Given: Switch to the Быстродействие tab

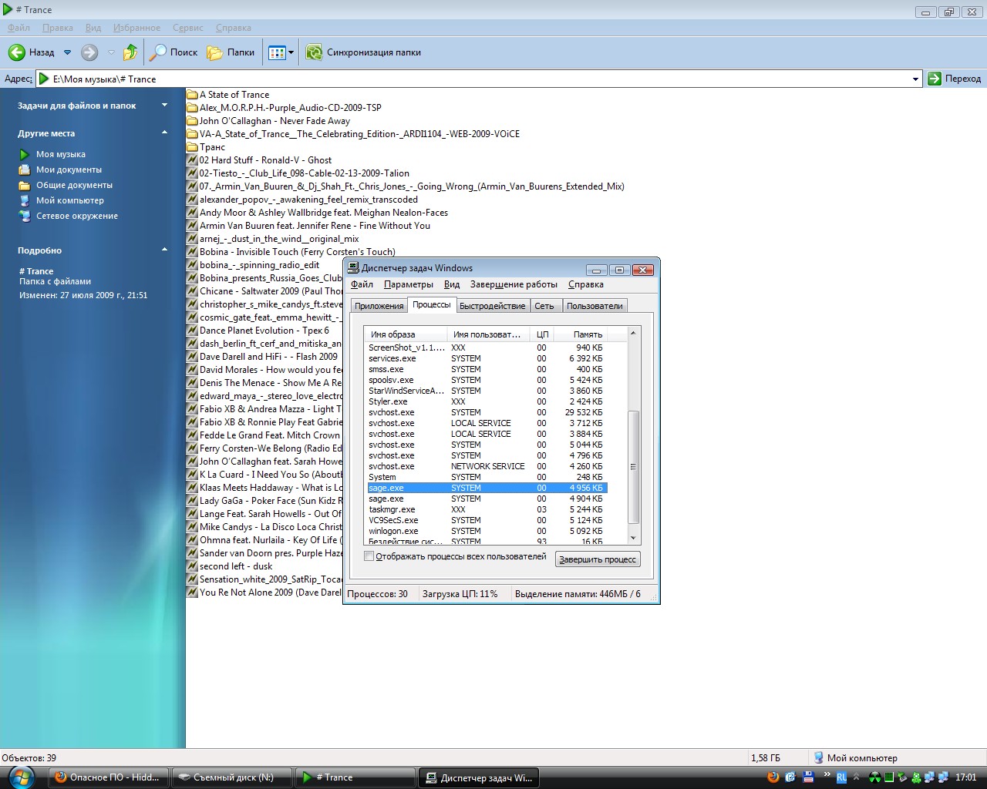Looking at the screenshot, I should pyautogui.click(x=492, y=306).
